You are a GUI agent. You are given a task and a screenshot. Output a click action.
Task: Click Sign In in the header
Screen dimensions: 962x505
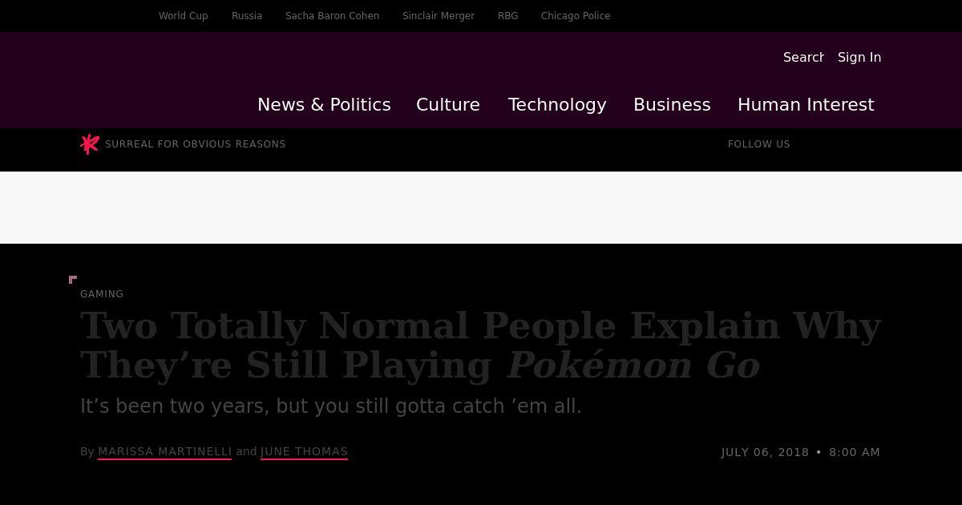[x=859, y=57]
